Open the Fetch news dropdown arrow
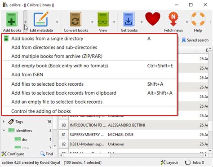The height and width of the screenshot is (167, 213). [187, 22]
